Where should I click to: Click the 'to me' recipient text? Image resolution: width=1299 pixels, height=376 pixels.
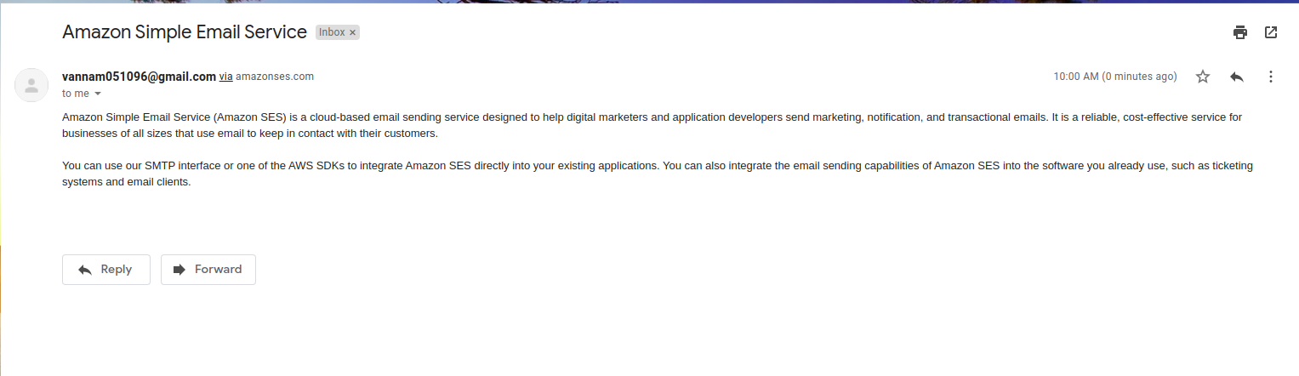tap(76, 94)
